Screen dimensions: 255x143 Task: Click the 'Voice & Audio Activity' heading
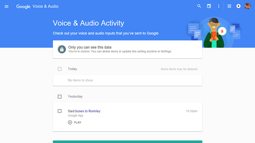(89, 23)
